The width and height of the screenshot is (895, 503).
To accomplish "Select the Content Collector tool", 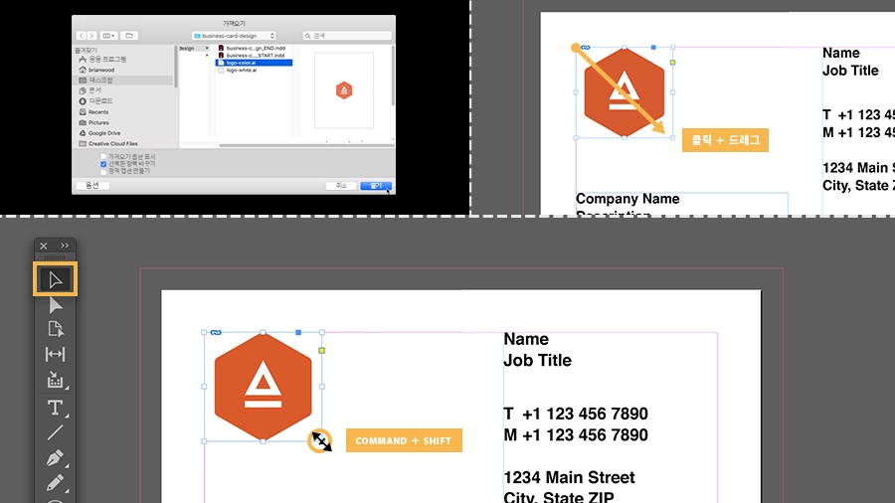I will tap(55, 380).
